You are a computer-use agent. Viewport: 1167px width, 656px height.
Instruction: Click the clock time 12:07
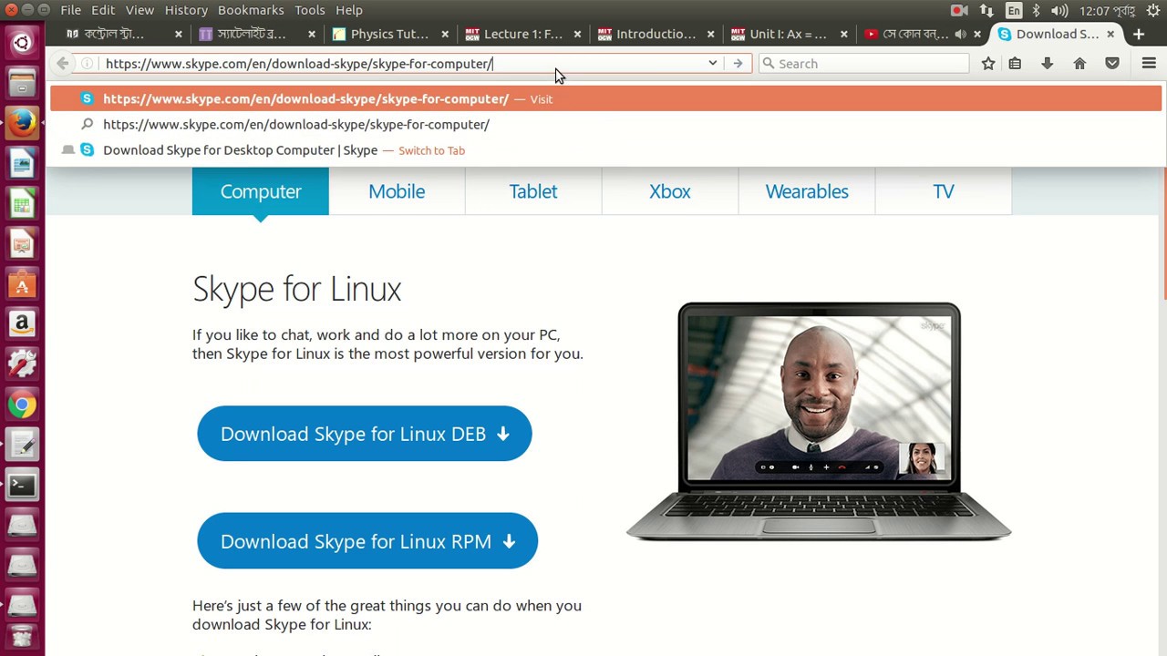1107,10
